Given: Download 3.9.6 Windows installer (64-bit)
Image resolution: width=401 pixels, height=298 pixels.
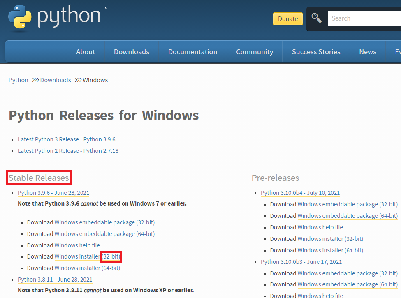Looking at the screenshot, I should 87,268.
